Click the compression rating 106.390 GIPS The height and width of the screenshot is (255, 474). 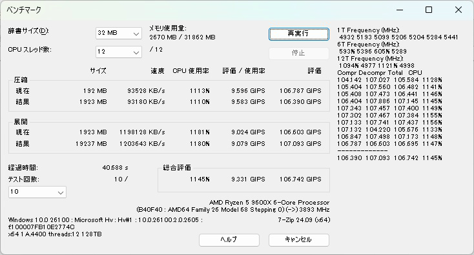tap(300, 102)
